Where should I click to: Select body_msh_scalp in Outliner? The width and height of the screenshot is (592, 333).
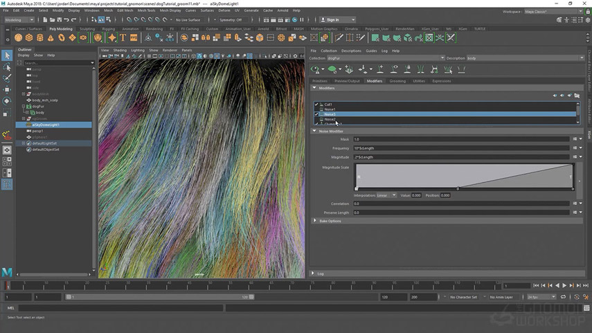tap(45, 100)
